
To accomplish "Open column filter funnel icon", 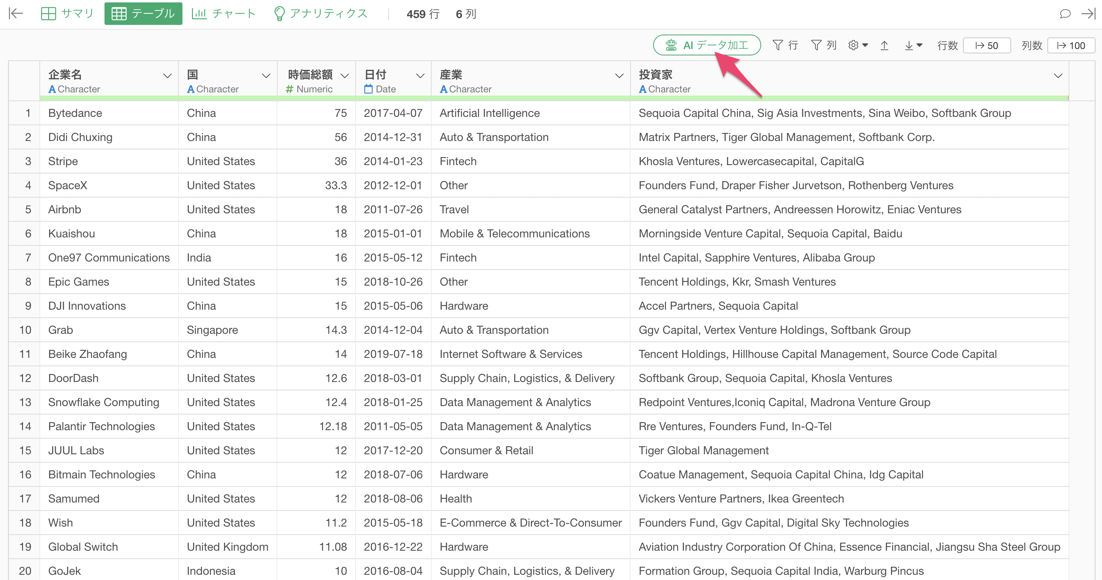I will 816,45.
